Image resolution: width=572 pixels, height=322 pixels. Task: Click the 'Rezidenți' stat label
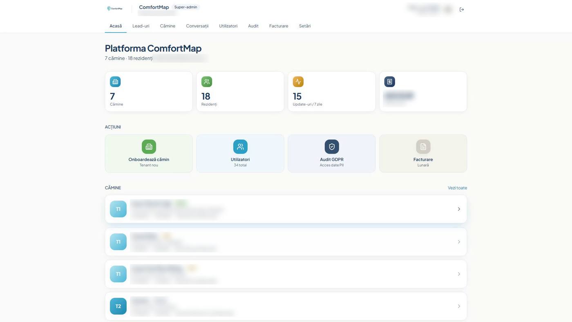coord(209,104)
